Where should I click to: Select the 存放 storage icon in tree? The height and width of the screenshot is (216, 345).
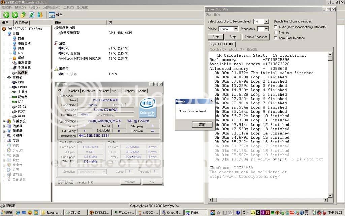pos(9,141)
